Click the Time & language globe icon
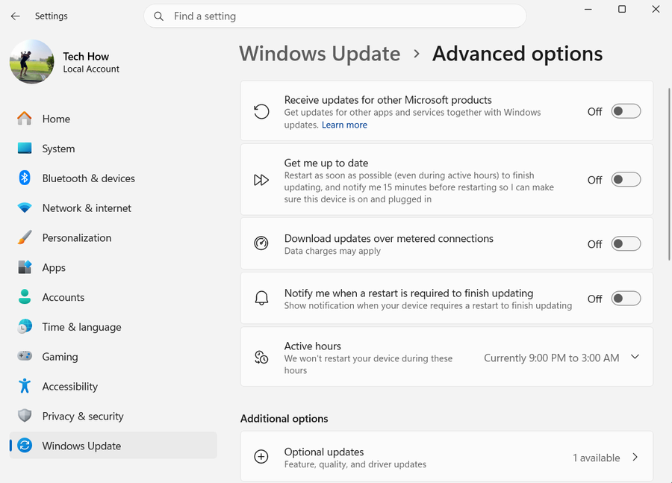This screenshot has width=672, height=483. click(x=25, y=326)
